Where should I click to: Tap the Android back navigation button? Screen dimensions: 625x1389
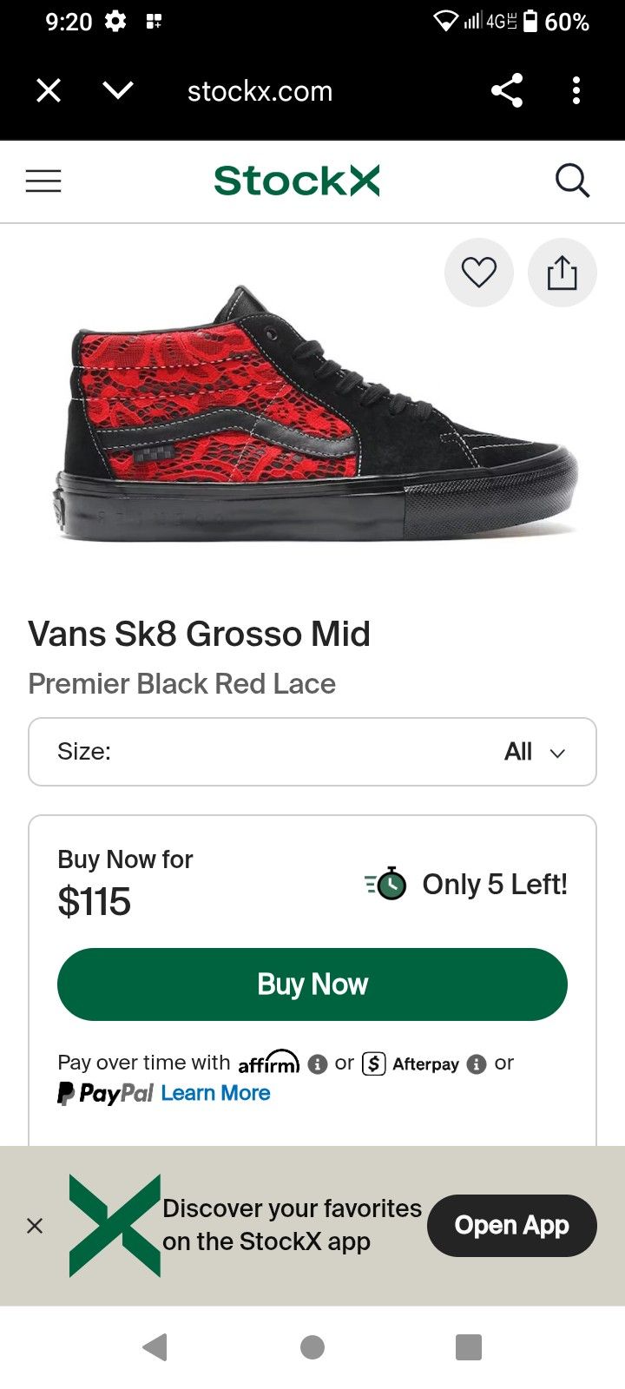click(x=155, y=1347)
